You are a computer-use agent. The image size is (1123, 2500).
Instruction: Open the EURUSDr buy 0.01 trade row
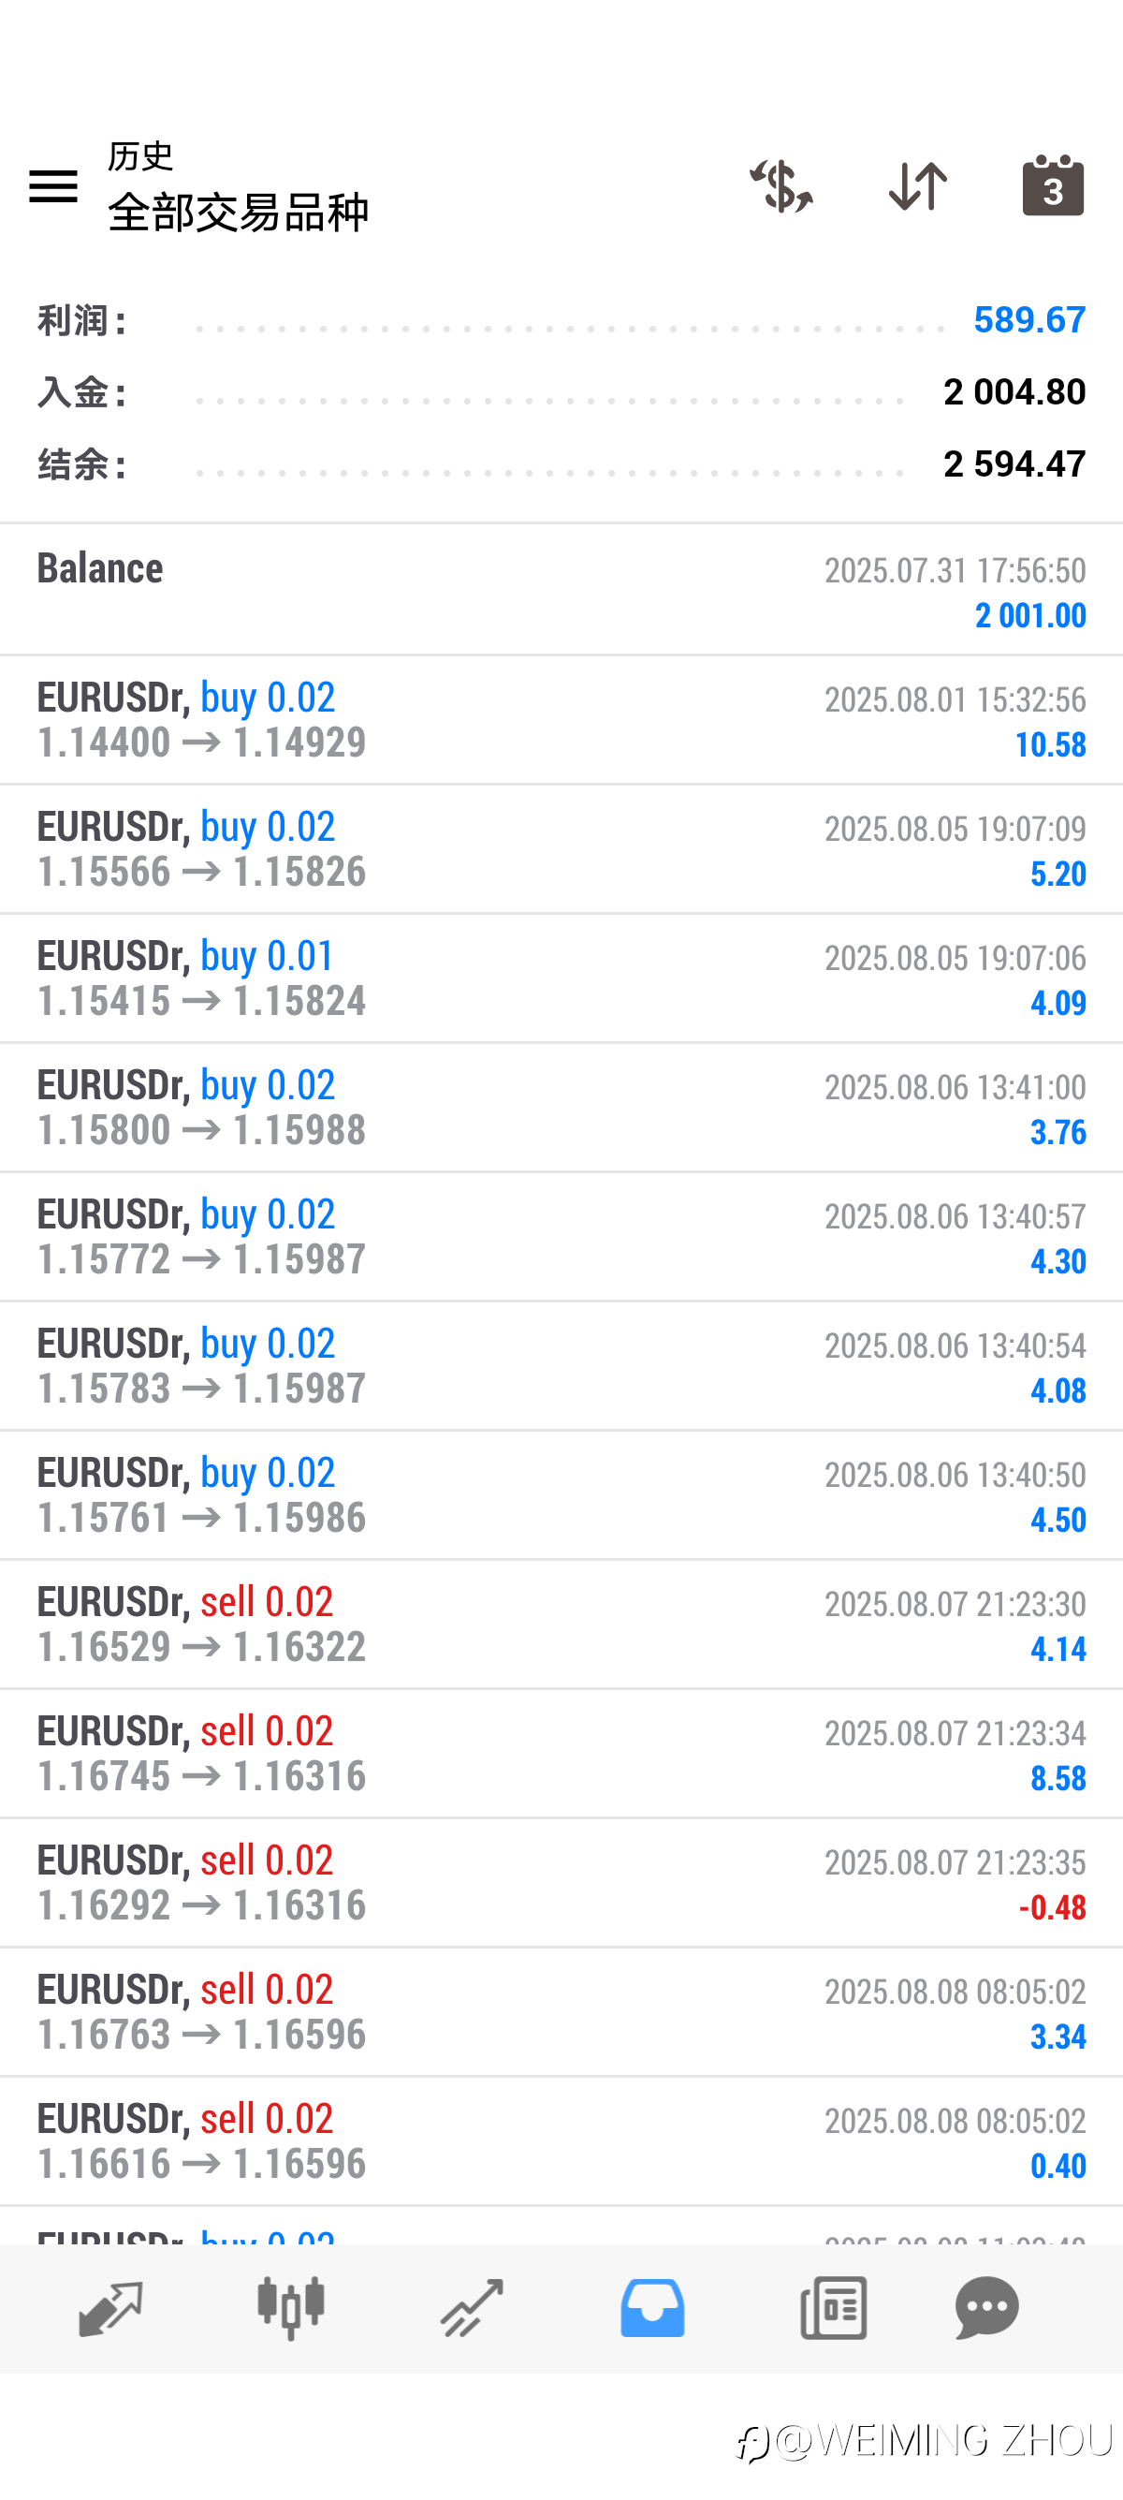point(561,978)
